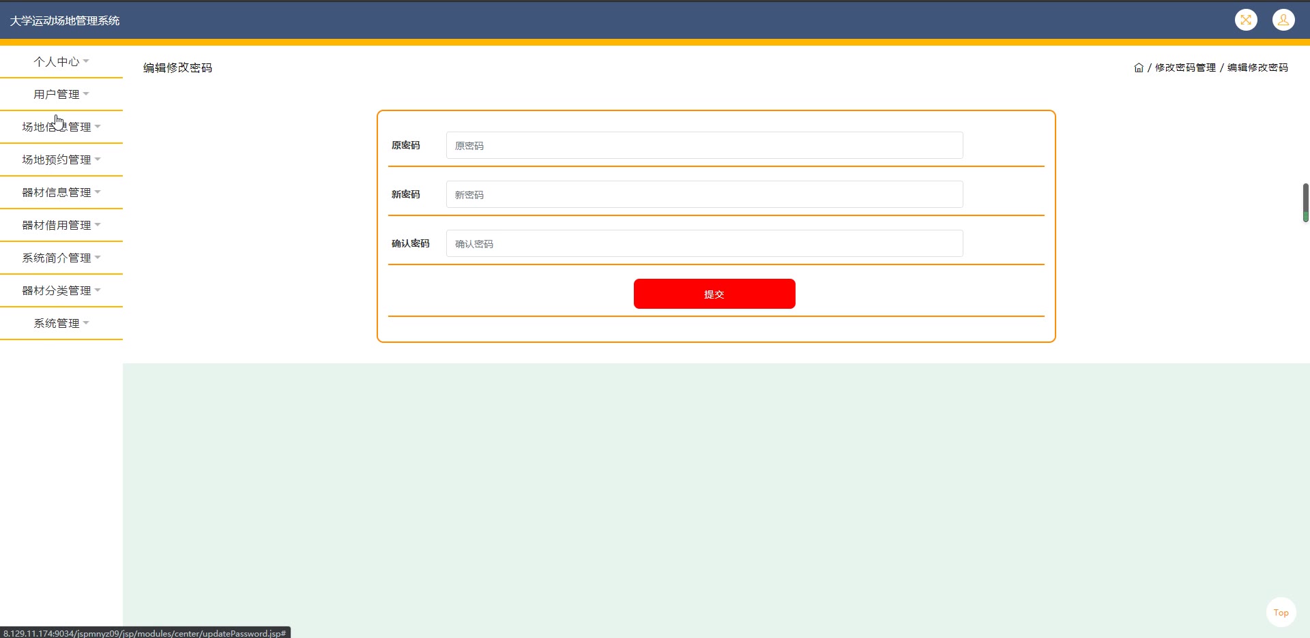The width and height of the screenshot is (1310, 638).
Task: Click the arrow beside 器材分类管理
Action: pos(98,290)
